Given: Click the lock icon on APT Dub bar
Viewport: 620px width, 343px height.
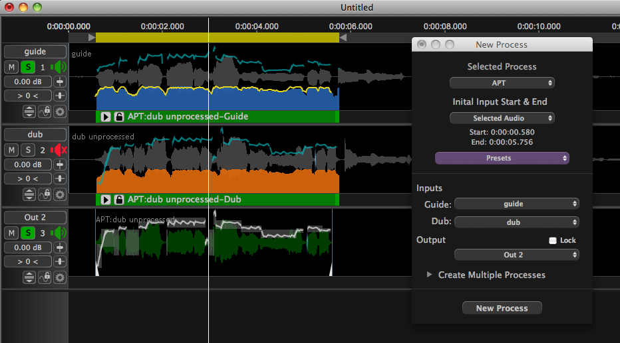Looking at the screenshot, I should click(x=119, y=200).
